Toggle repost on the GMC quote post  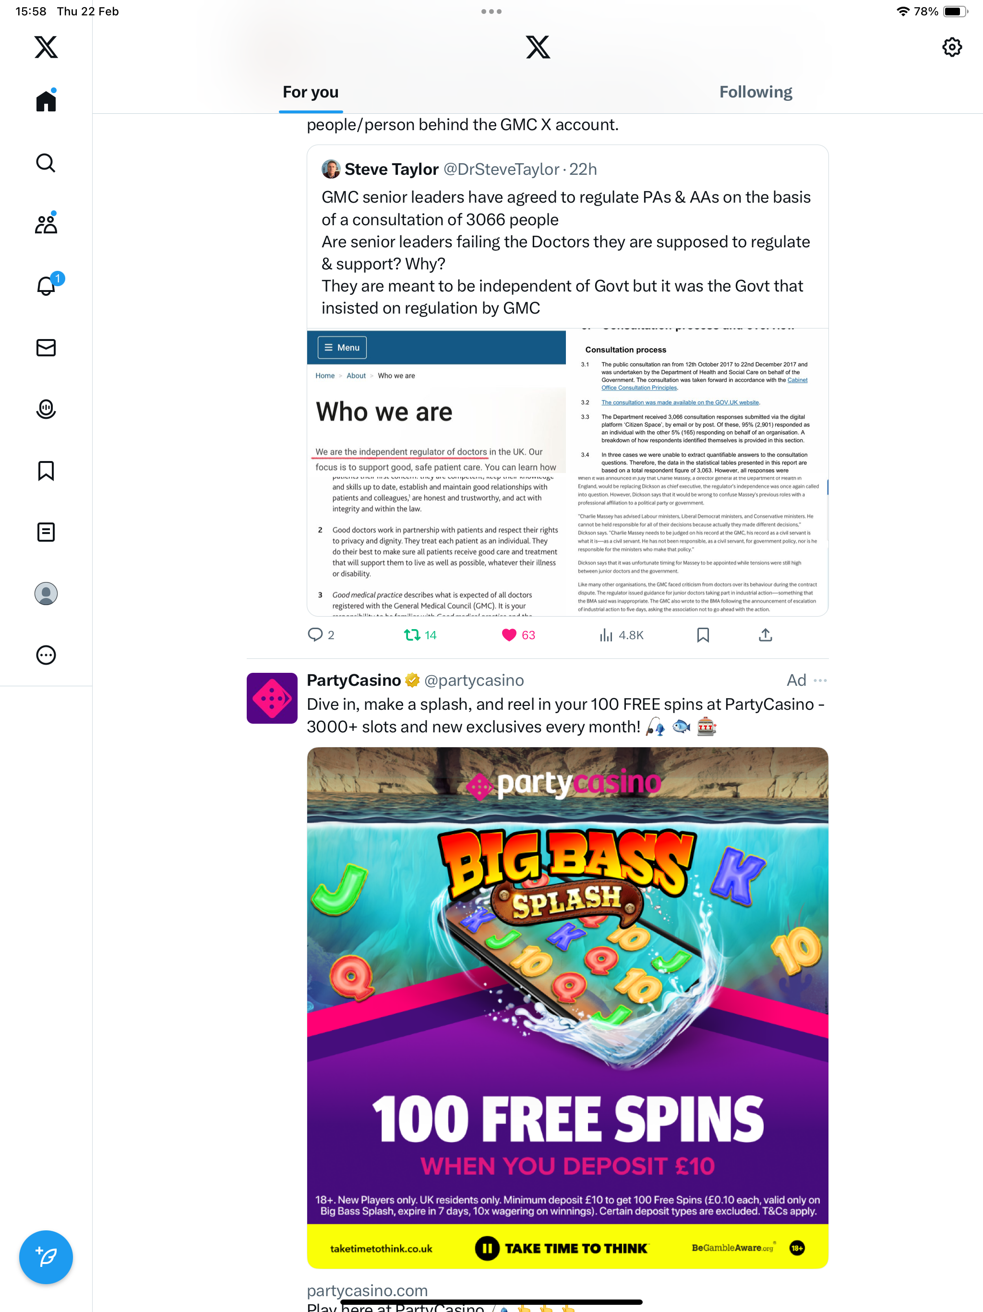(420, 635)
